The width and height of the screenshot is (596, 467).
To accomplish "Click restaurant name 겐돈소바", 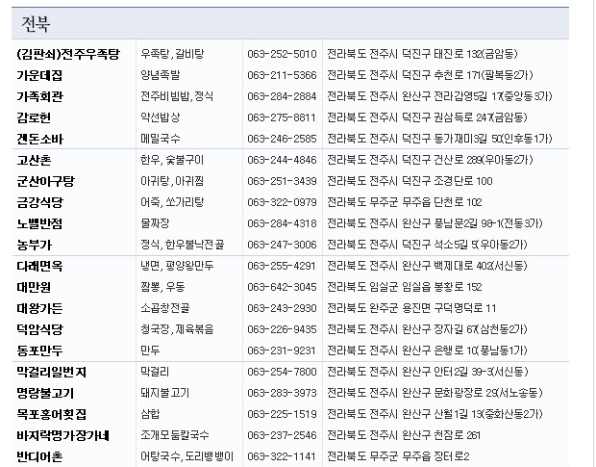I will coord(39,139).
